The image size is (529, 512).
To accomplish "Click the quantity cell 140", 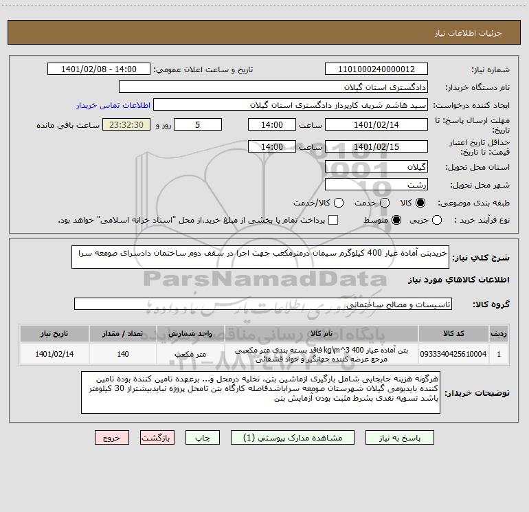I will 123,354.
